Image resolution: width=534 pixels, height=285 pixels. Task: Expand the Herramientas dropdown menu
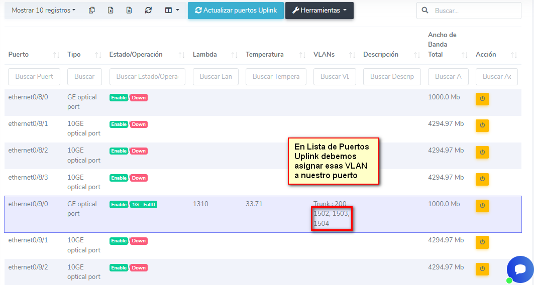319,11
